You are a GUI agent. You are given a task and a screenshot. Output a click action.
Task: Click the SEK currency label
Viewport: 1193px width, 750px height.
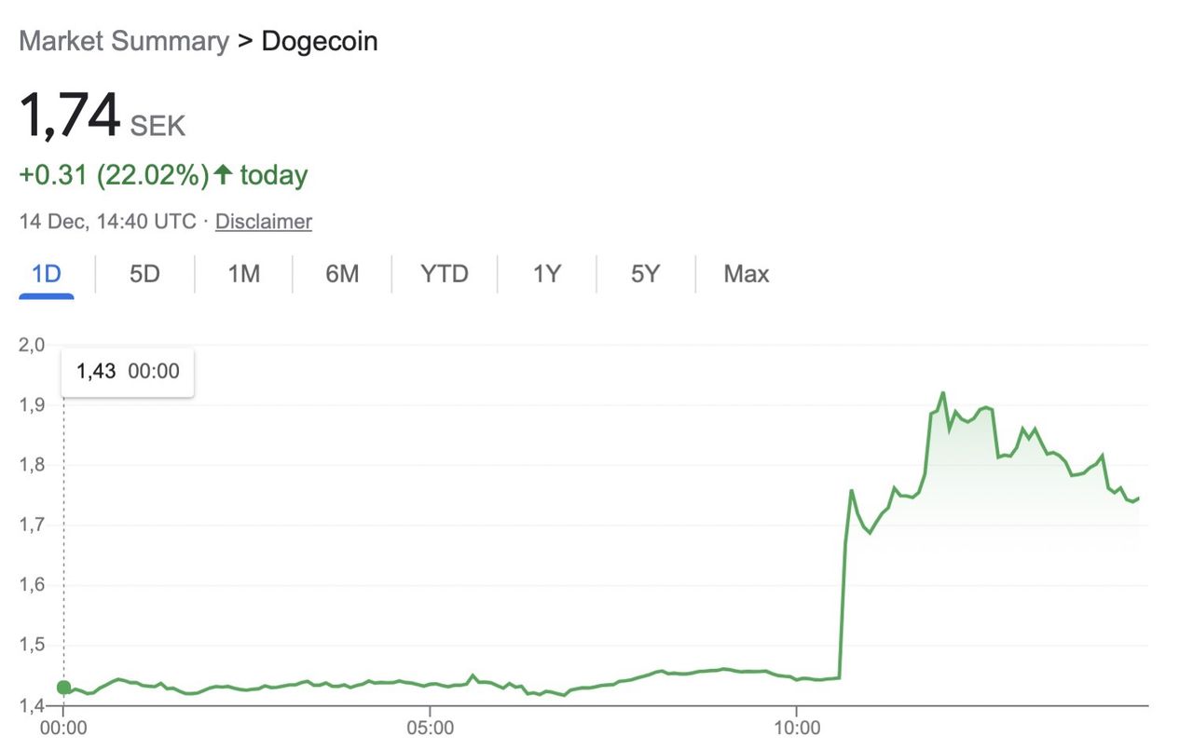pos(158,126)
